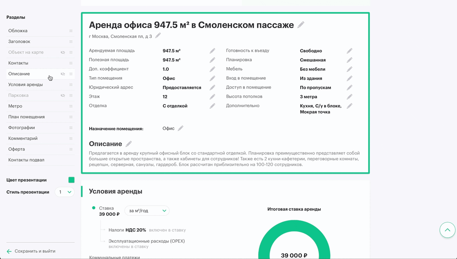This screenshot has width=457, height=259.
Task: Edit the Назначение помещения value
Action: click(180, 128)
